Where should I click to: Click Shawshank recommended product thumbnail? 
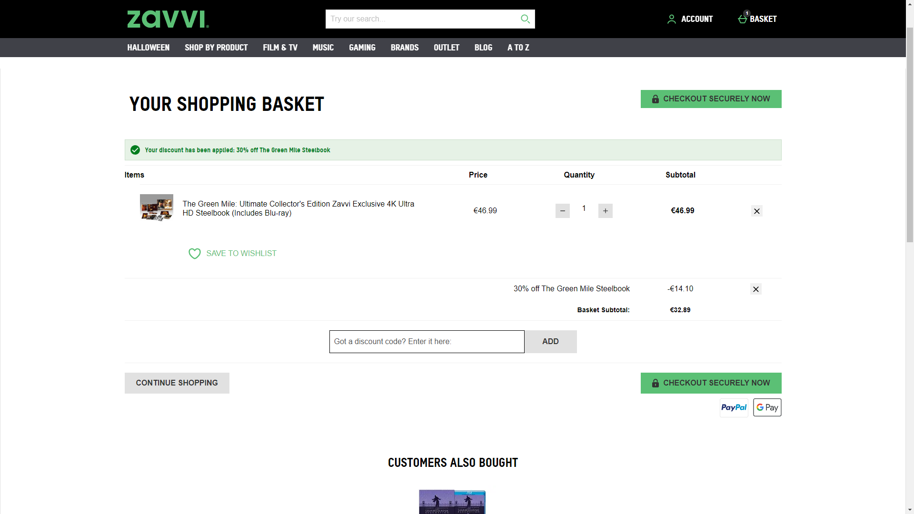tap(452, 502)
